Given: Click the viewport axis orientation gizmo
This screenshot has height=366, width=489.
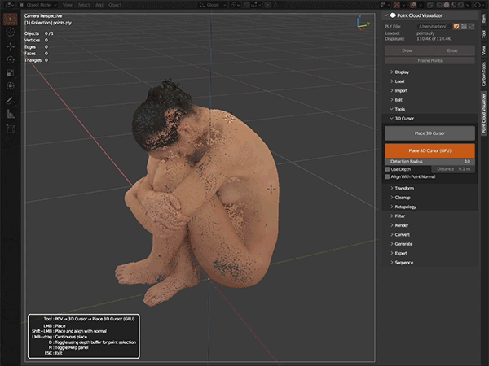Looking at the screenshot, I should 363,23.
